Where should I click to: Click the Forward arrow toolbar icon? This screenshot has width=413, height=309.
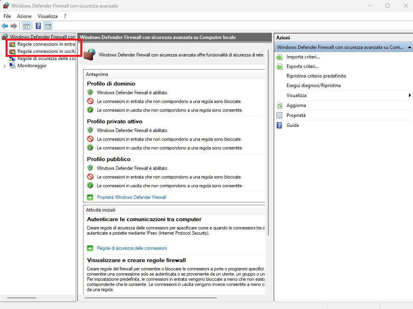14,26
